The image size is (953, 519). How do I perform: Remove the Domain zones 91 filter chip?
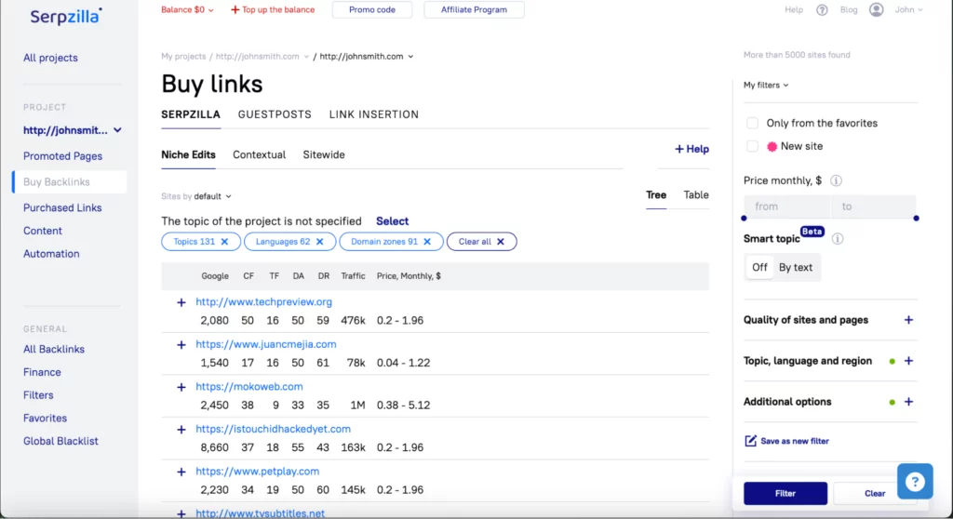pyautogui.click(x=427, y=241)
